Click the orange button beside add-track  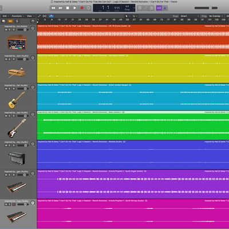click(x=10, y=21)
